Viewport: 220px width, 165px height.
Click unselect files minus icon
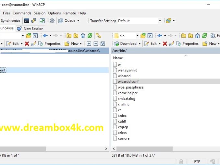[96, 43]
